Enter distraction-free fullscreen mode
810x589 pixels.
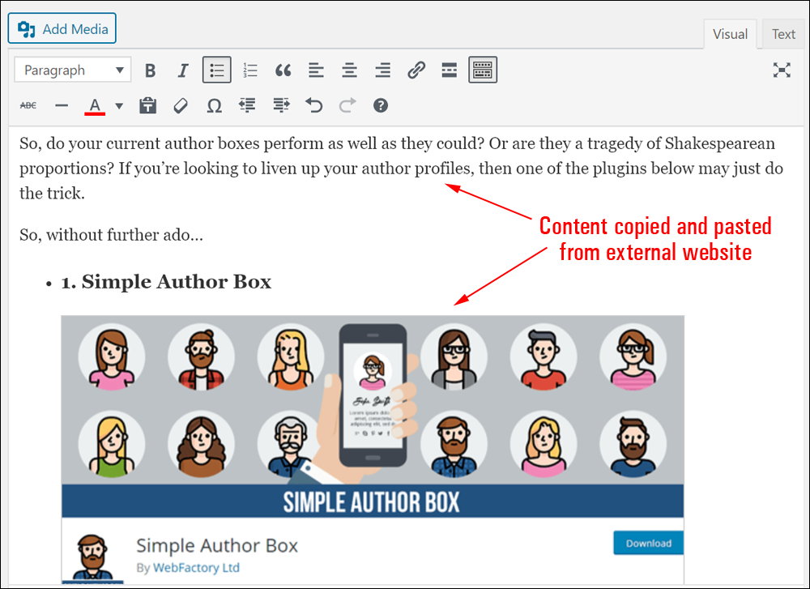[x=782, y=70]
